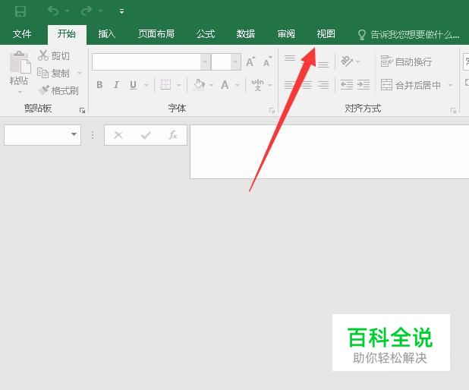Expand the phonetic guide dropdown arrow
The height and width of the screenshot is (390, 469).
tap(270, 85)
